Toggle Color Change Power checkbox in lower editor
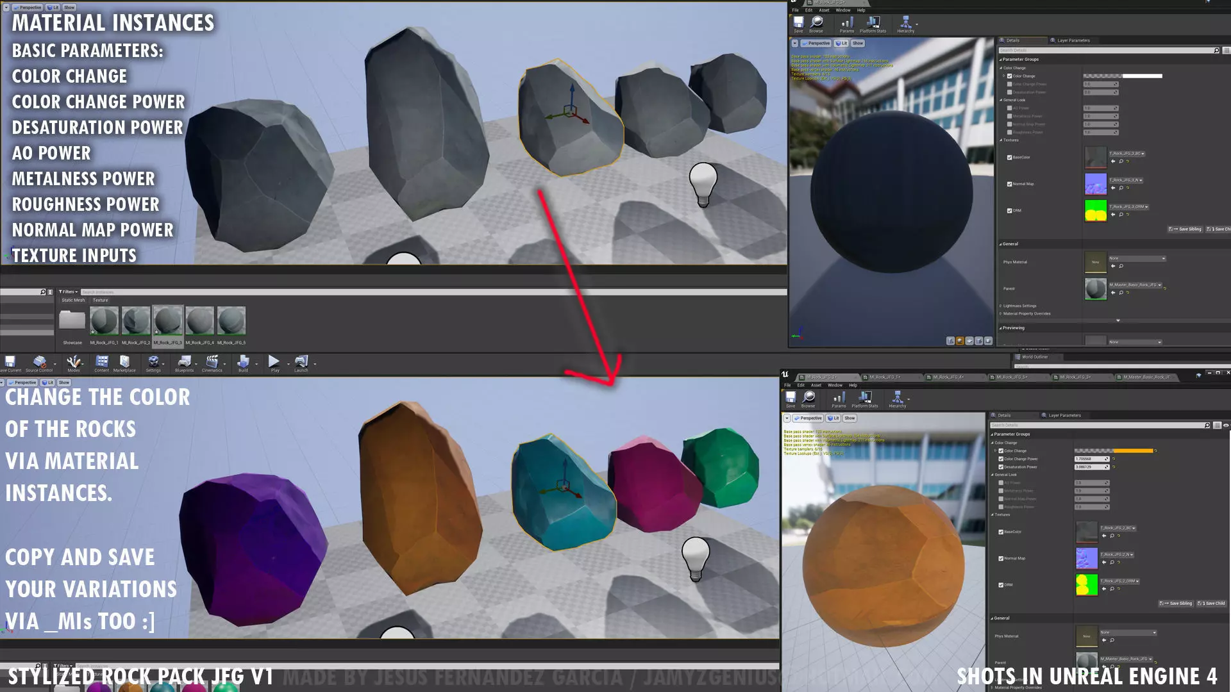This screenshot has height=692, width=1231. pos(1001,459)
